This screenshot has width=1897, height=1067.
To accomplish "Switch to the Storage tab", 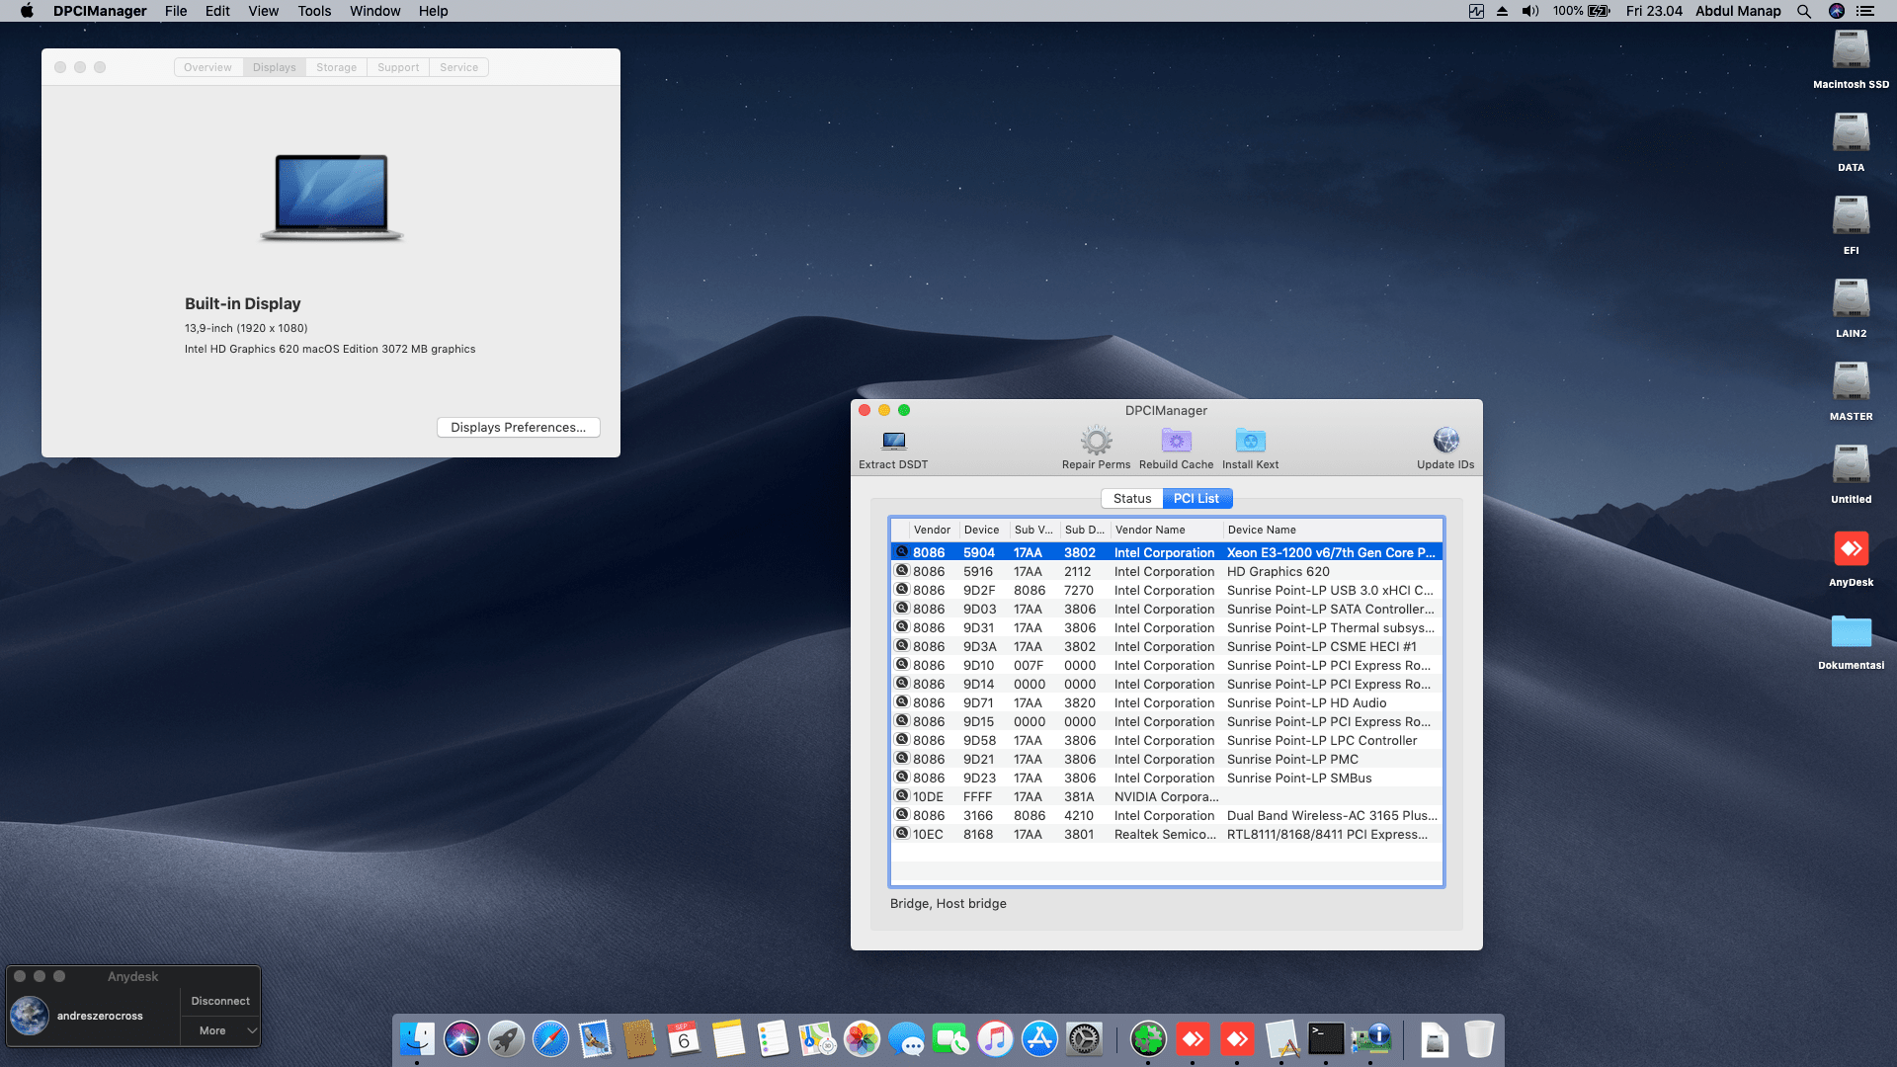I will pos(336,67).
